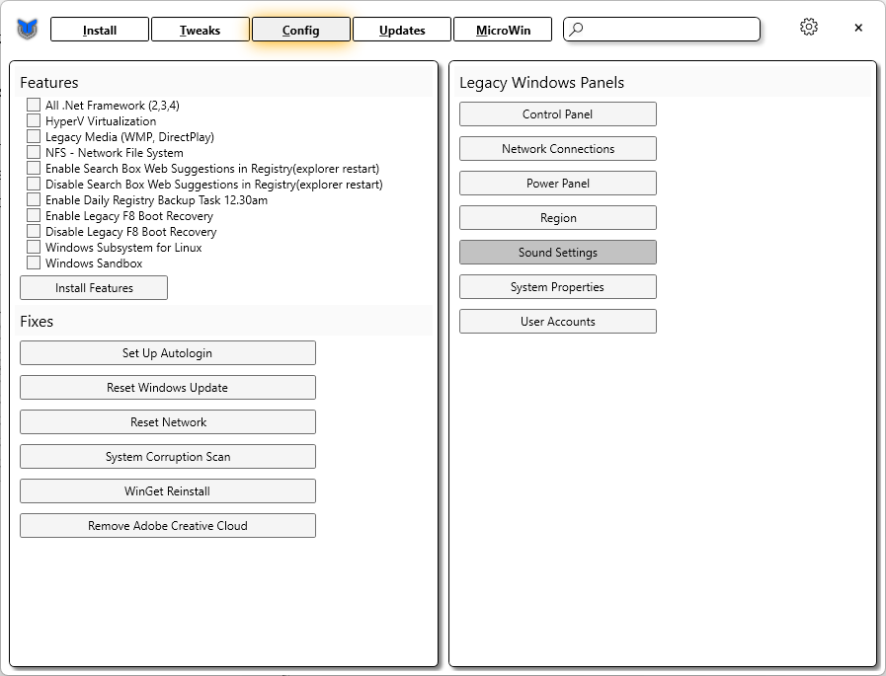Image resolution: width=886 pixels, height=676 pixels.
Task: Toggle Windows Sandbox checkbox
Action: coord(34,263)
